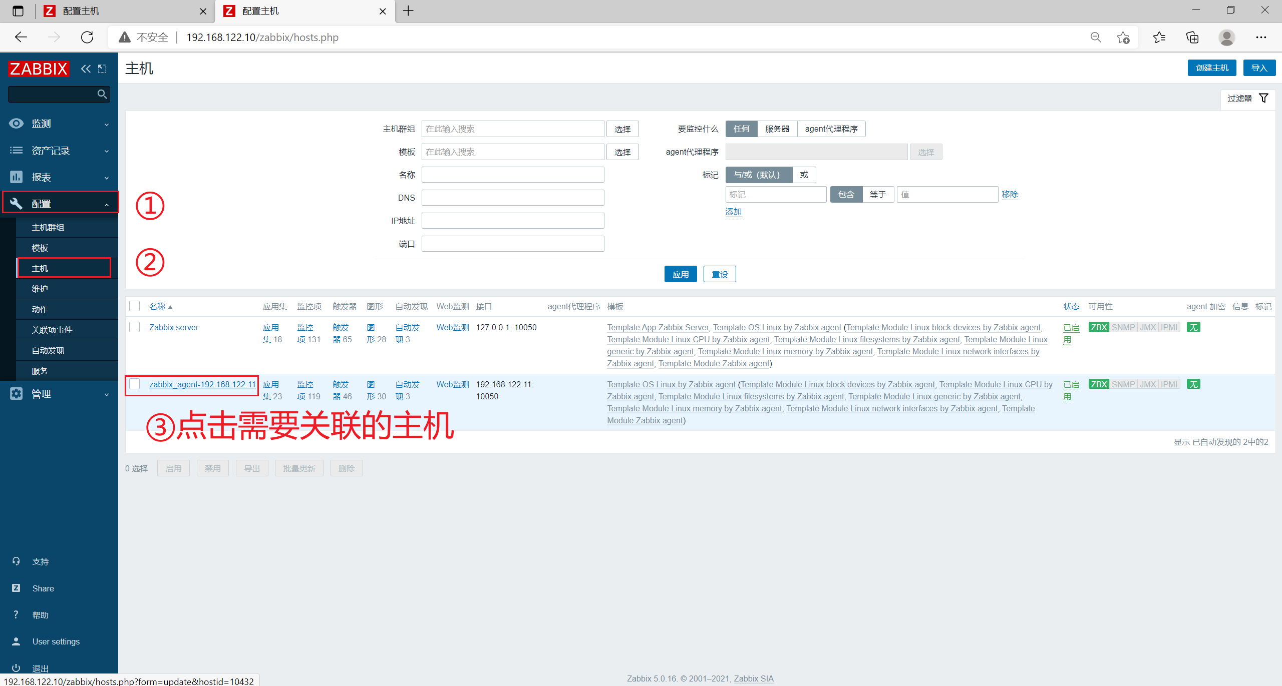
Task: Open 自动发现 submenu item
Action: point(67,350)
